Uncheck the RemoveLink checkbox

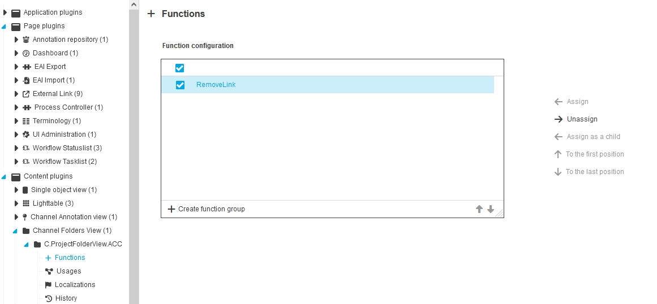(180, 85)
